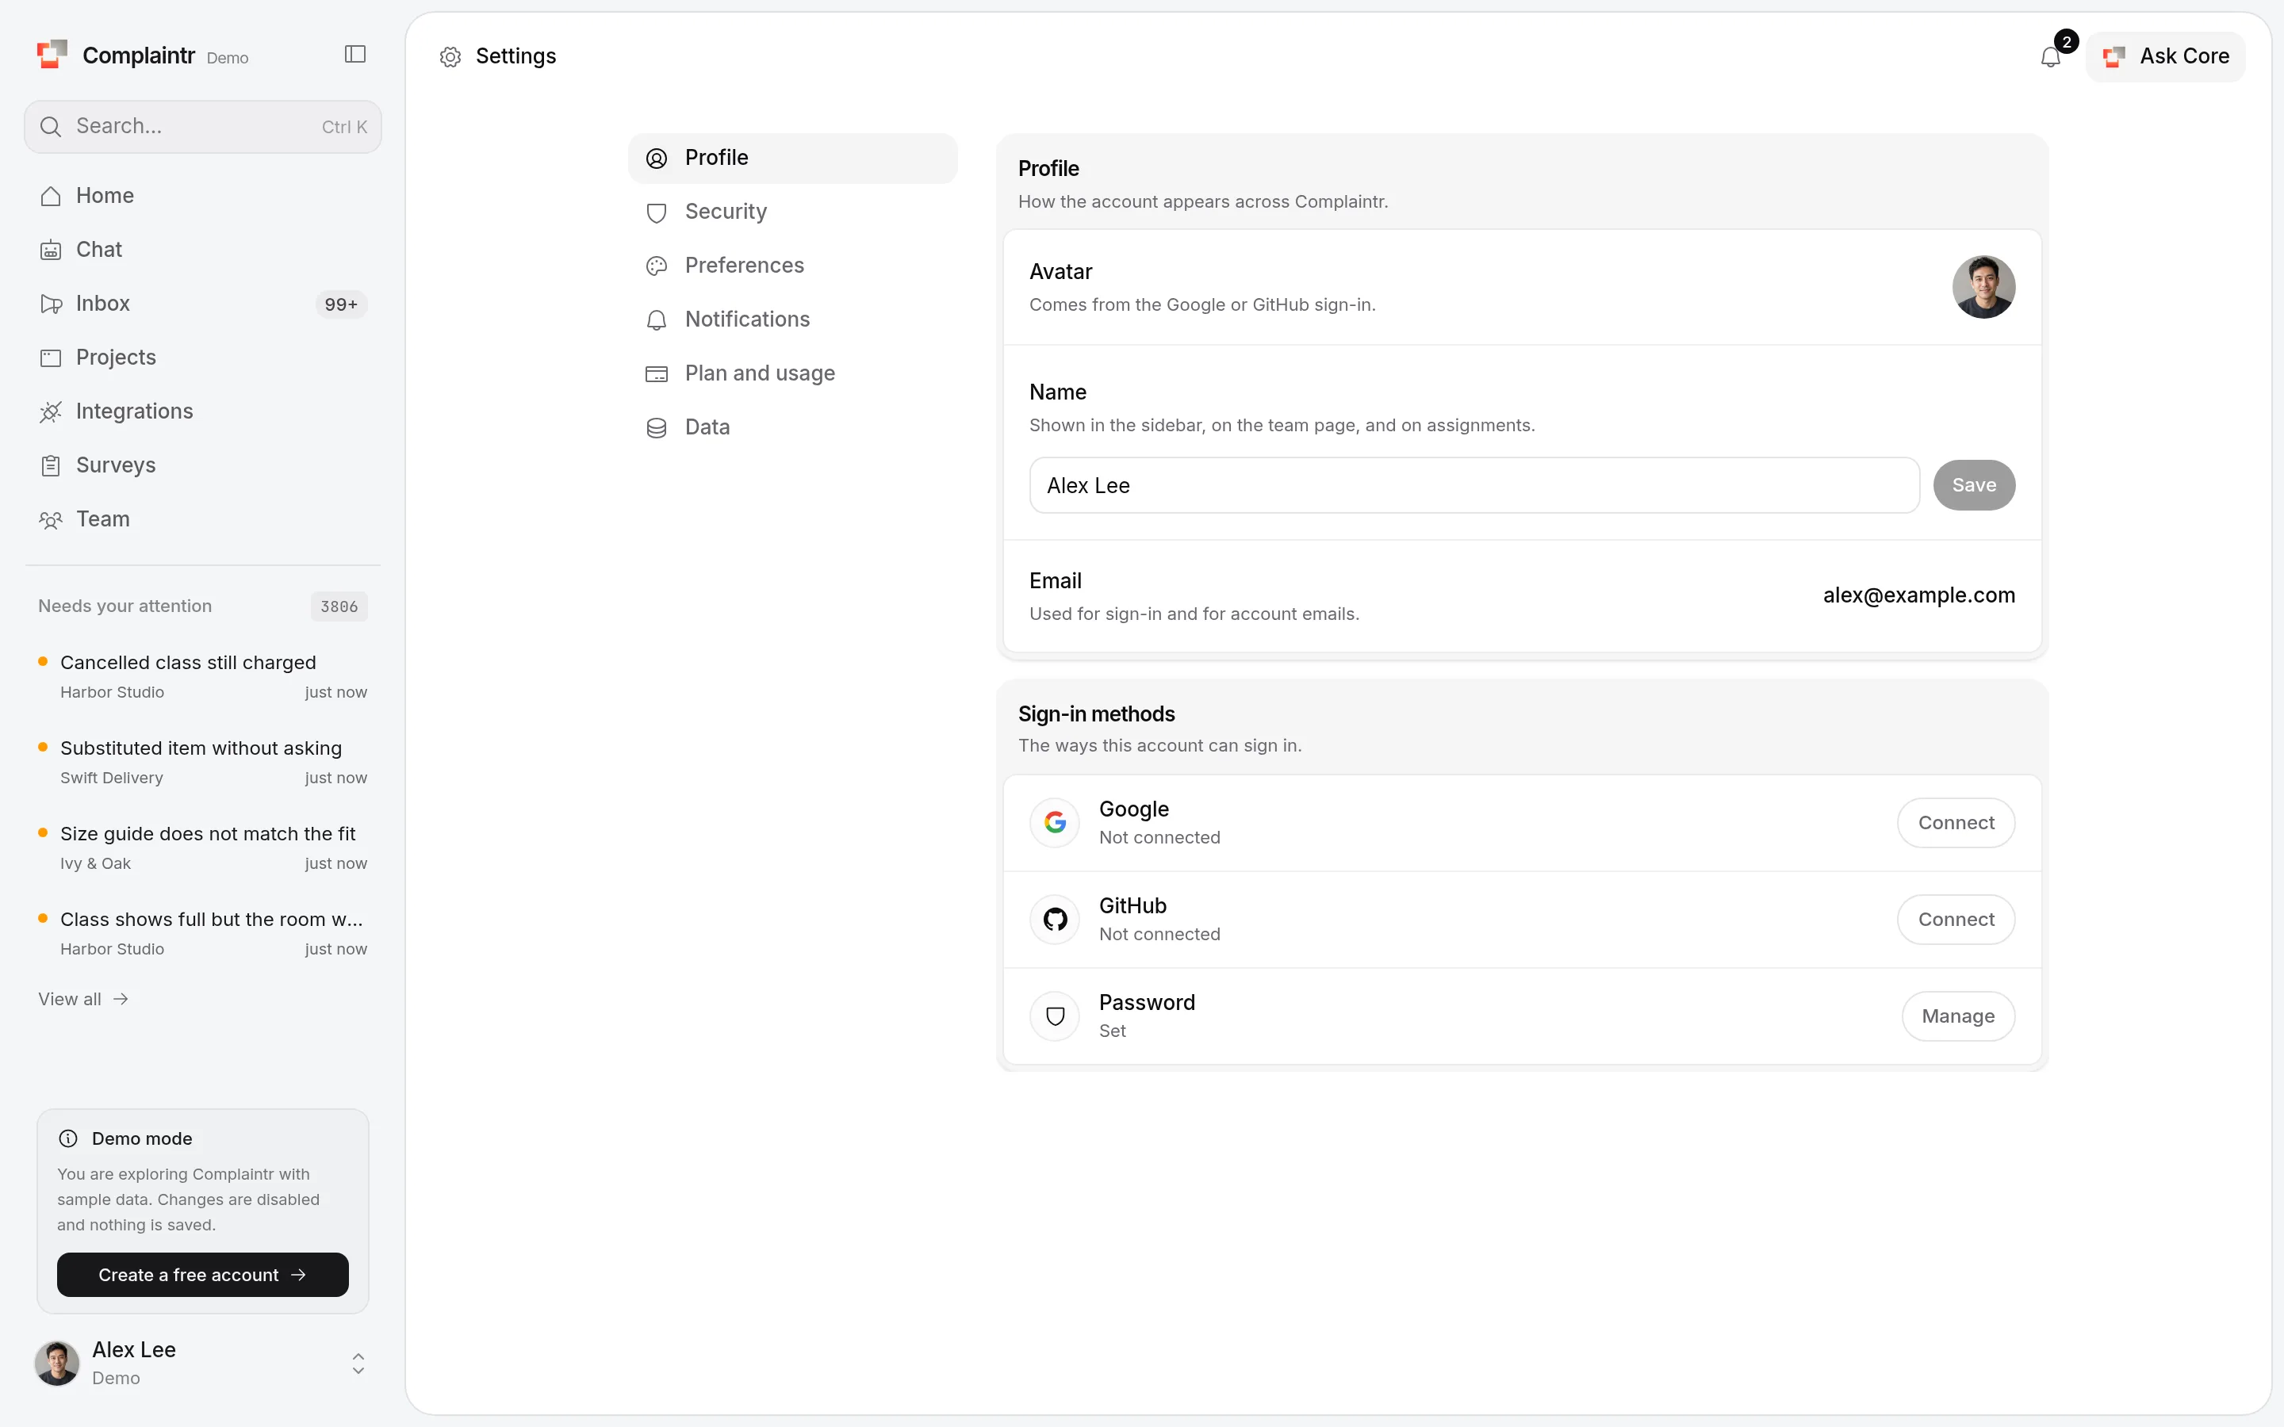This screenshot has height=1427, width=2284.
Task: Open 'Size guide does not match the fit'
Action: 203,847
